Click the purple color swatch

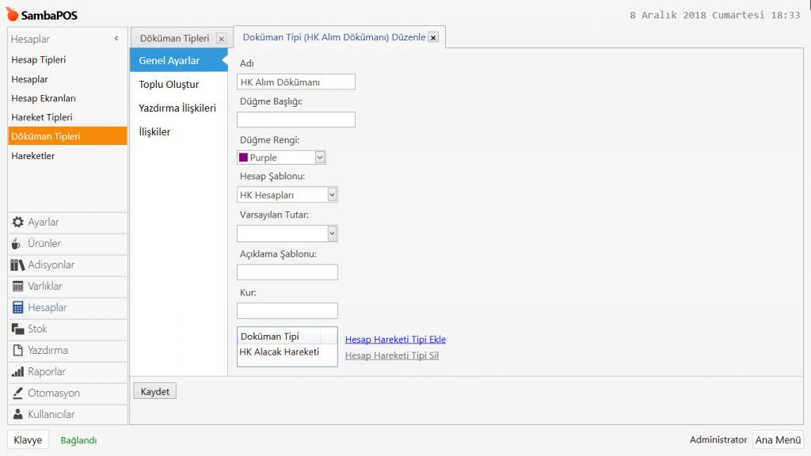click(x=244, y=158)
